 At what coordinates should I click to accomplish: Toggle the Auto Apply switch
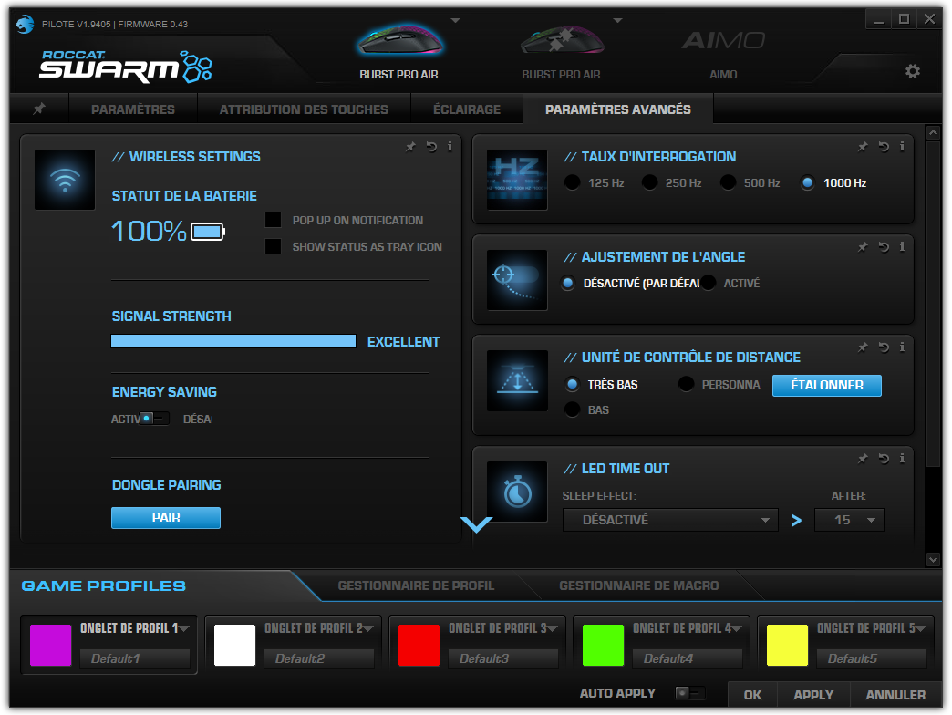pyautogui.click(x=689, y=692)
